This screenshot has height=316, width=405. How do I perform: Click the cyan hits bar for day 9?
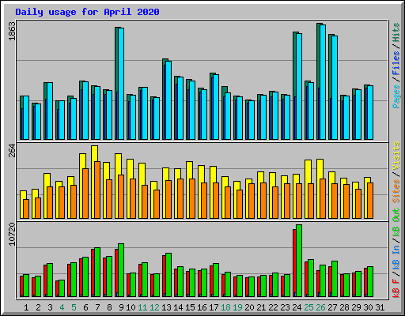[121, 84]
